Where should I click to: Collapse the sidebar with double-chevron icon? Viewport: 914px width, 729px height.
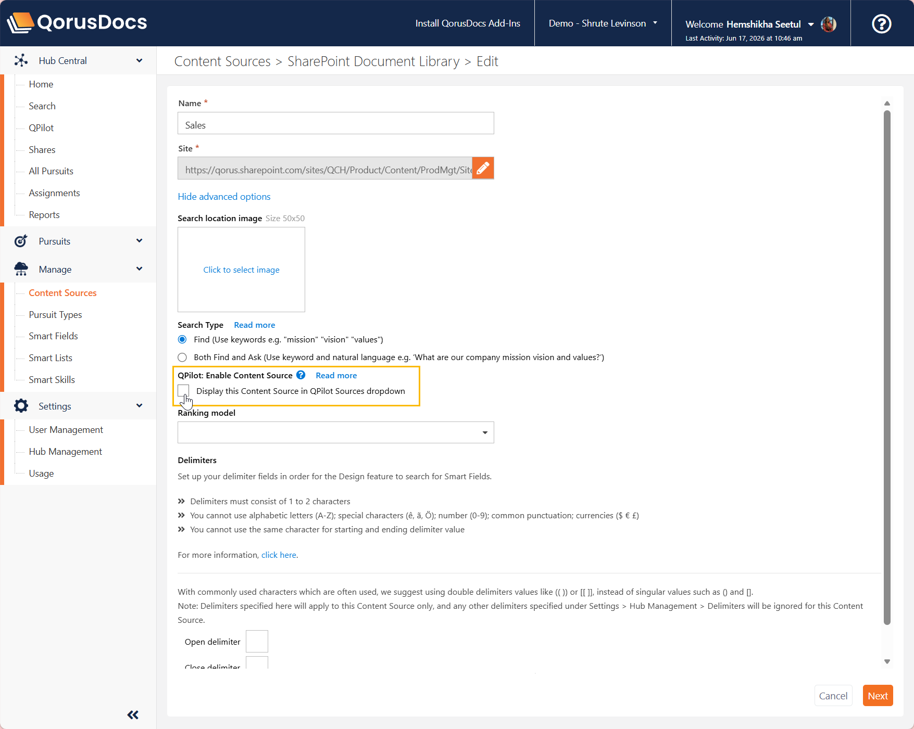click(133, 715)
